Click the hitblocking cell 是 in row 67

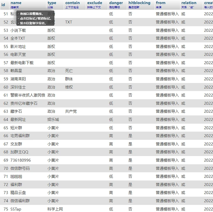[x=130, y=144]
